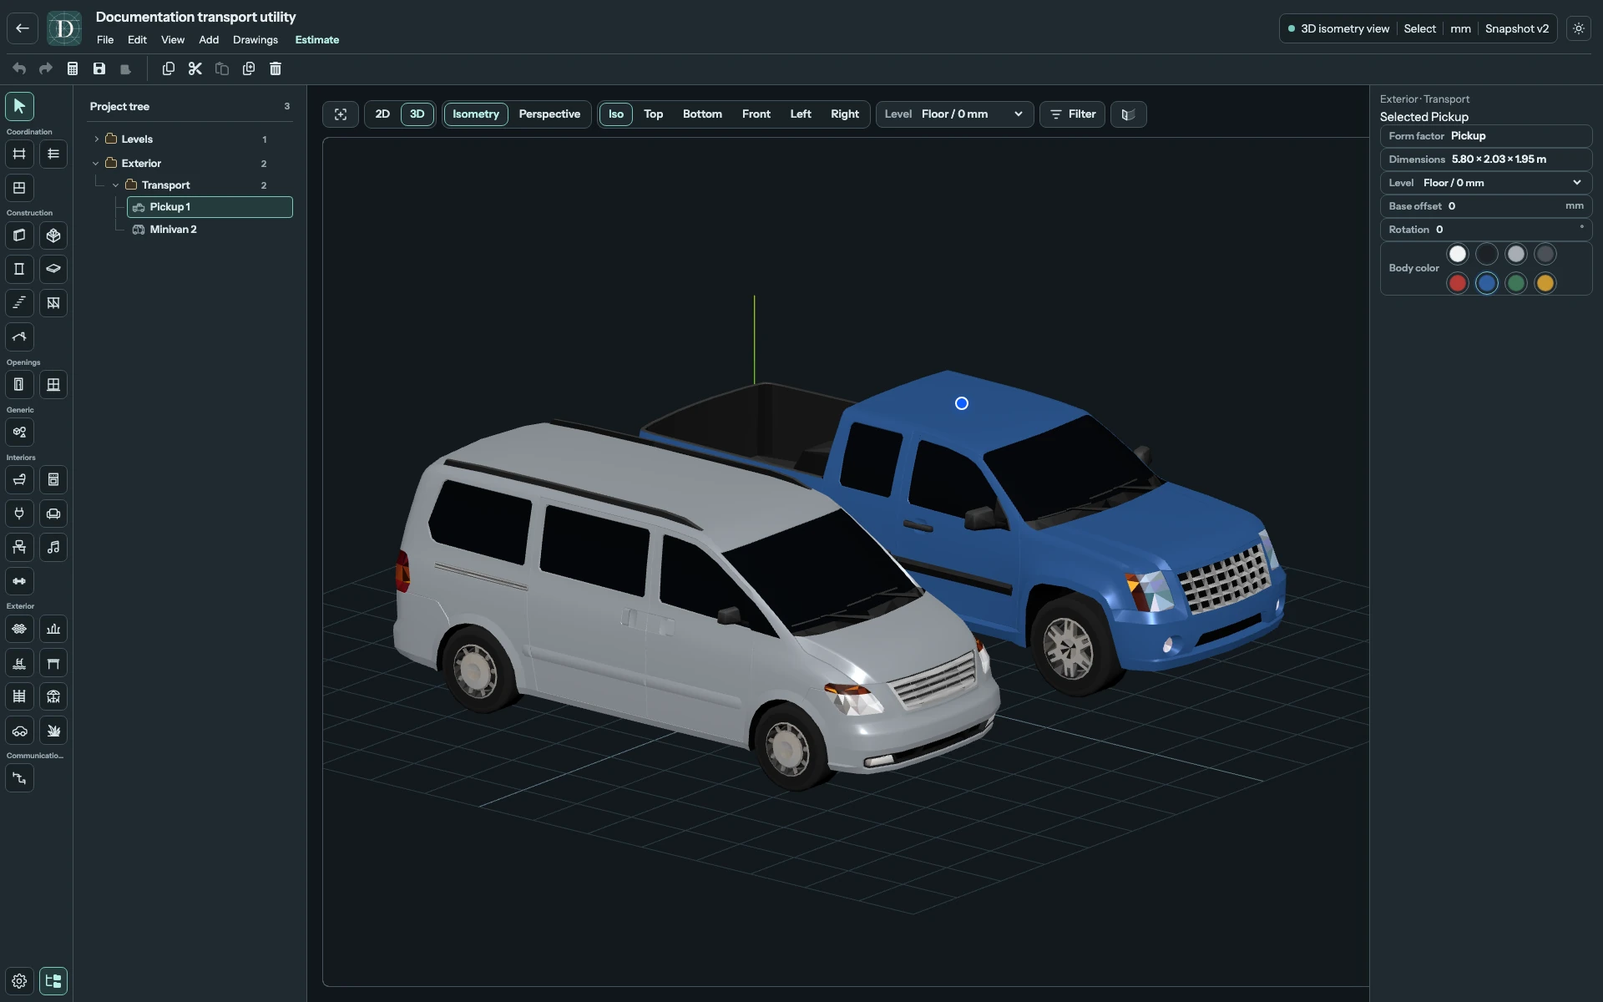
Task: Collapse the Transport folder
Action: pos(116,185)
